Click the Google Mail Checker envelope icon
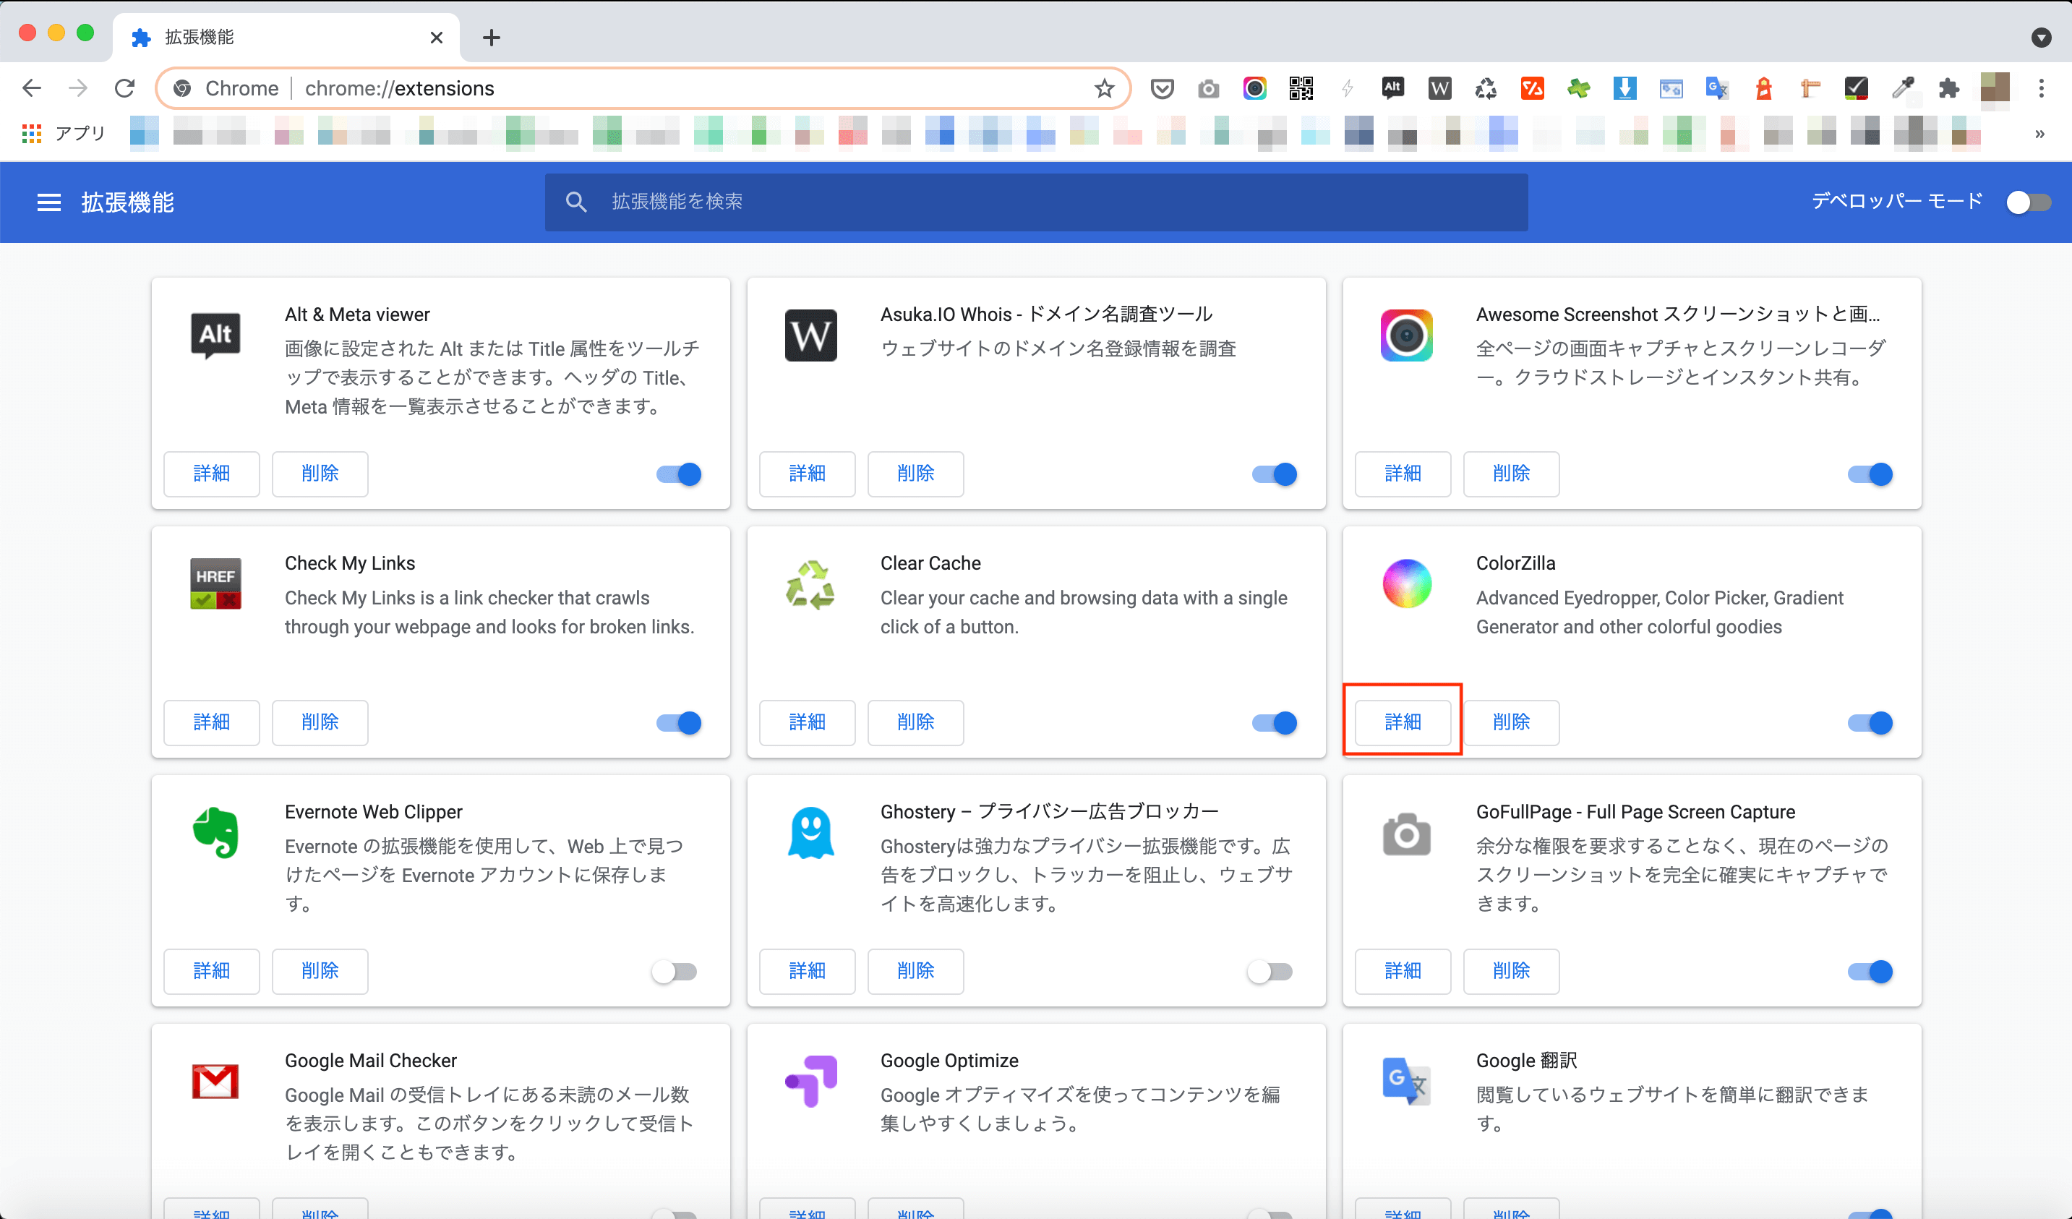This screenshot has width=2072, height=1219. tap(215, 1082)
